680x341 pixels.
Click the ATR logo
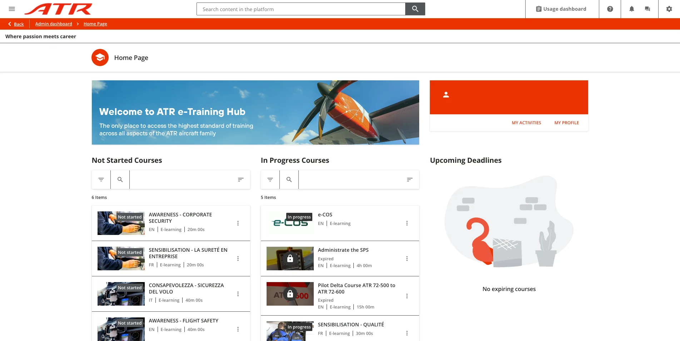(x=58, y=9)
